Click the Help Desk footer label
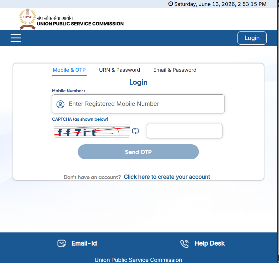Viewport: 279px width, 263px height. (x=209, y=243)
